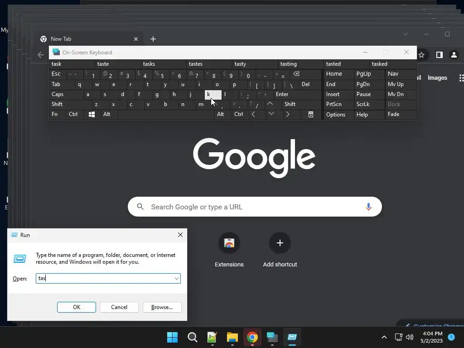Click the Run app taskbar icon
464x348 pixels.
(292, 337)
